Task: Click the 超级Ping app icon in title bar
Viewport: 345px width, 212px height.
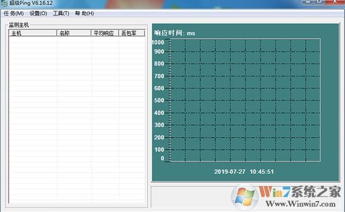Action: pos(3,3)
